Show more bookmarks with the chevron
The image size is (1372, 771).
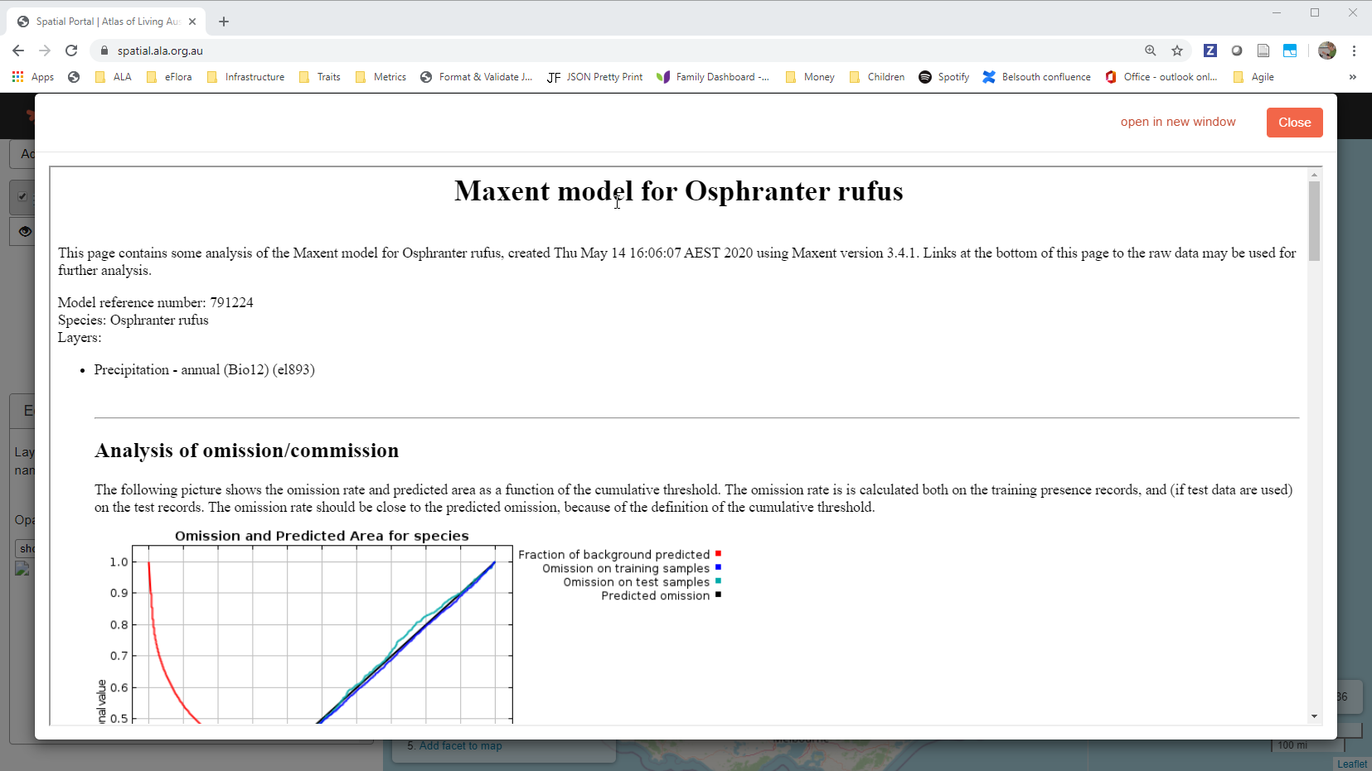1352,77
